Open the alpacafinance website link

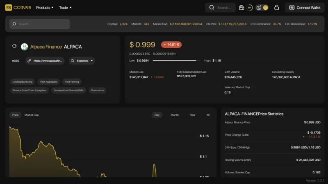45,61
